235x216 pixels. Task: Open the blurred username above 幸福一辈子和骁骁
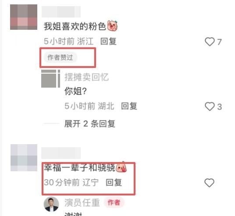click(61, 153)
